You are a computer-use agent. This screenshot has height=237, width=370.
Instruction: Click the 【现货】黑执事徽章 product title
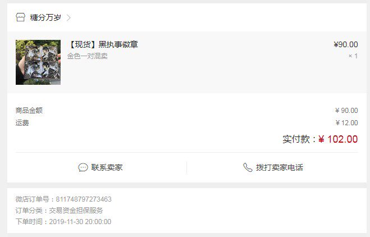coord(103,44)
